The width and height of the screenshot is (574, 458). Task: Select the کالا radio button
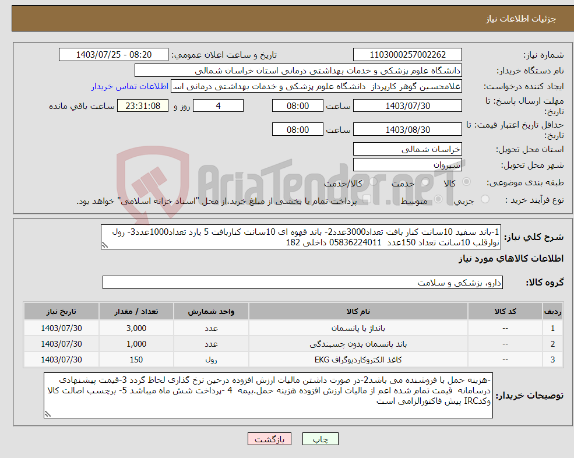(x=466, y=182)
